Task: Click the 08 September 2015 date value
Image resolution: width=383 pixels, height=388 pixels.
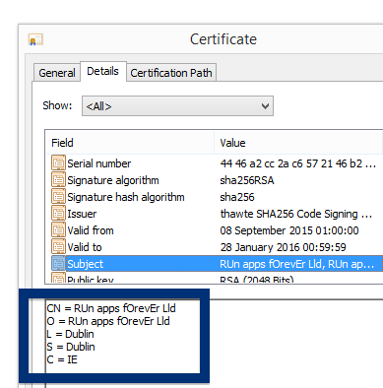Action: [x=289, y=230]
